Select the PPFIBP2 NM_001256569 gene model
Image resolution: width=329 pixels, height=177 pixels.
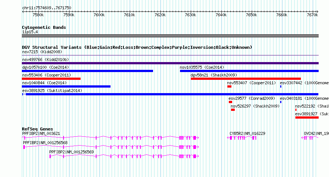pos(124,156)
